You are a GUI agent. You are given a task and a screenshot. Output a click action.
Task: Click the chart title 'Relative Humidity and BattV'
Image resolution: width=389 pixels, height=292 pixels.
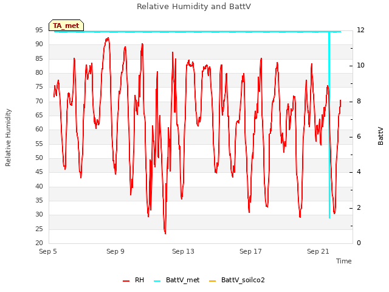(x=194, y=6)
